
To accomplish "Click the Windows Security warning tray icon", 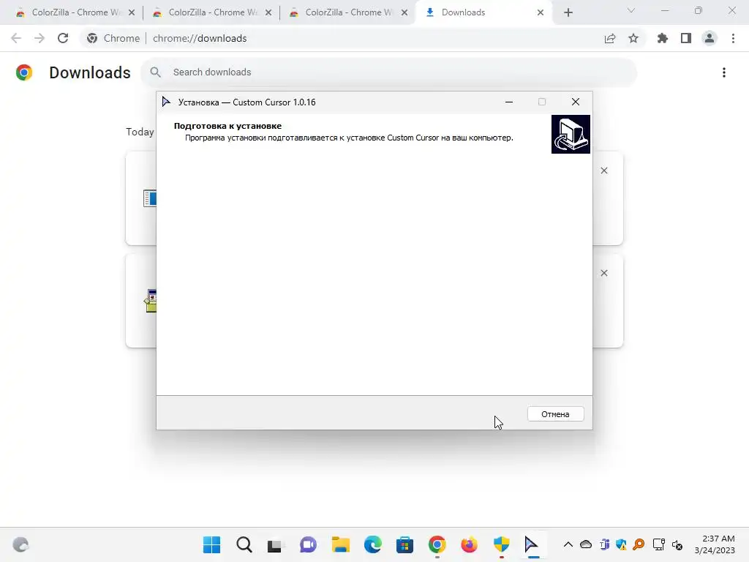I will [621, 544].
